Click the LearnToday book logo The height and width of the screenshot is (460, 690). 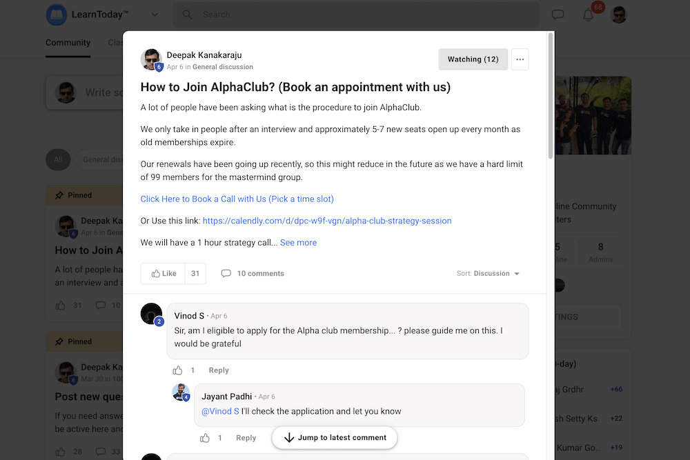[57, 14]
